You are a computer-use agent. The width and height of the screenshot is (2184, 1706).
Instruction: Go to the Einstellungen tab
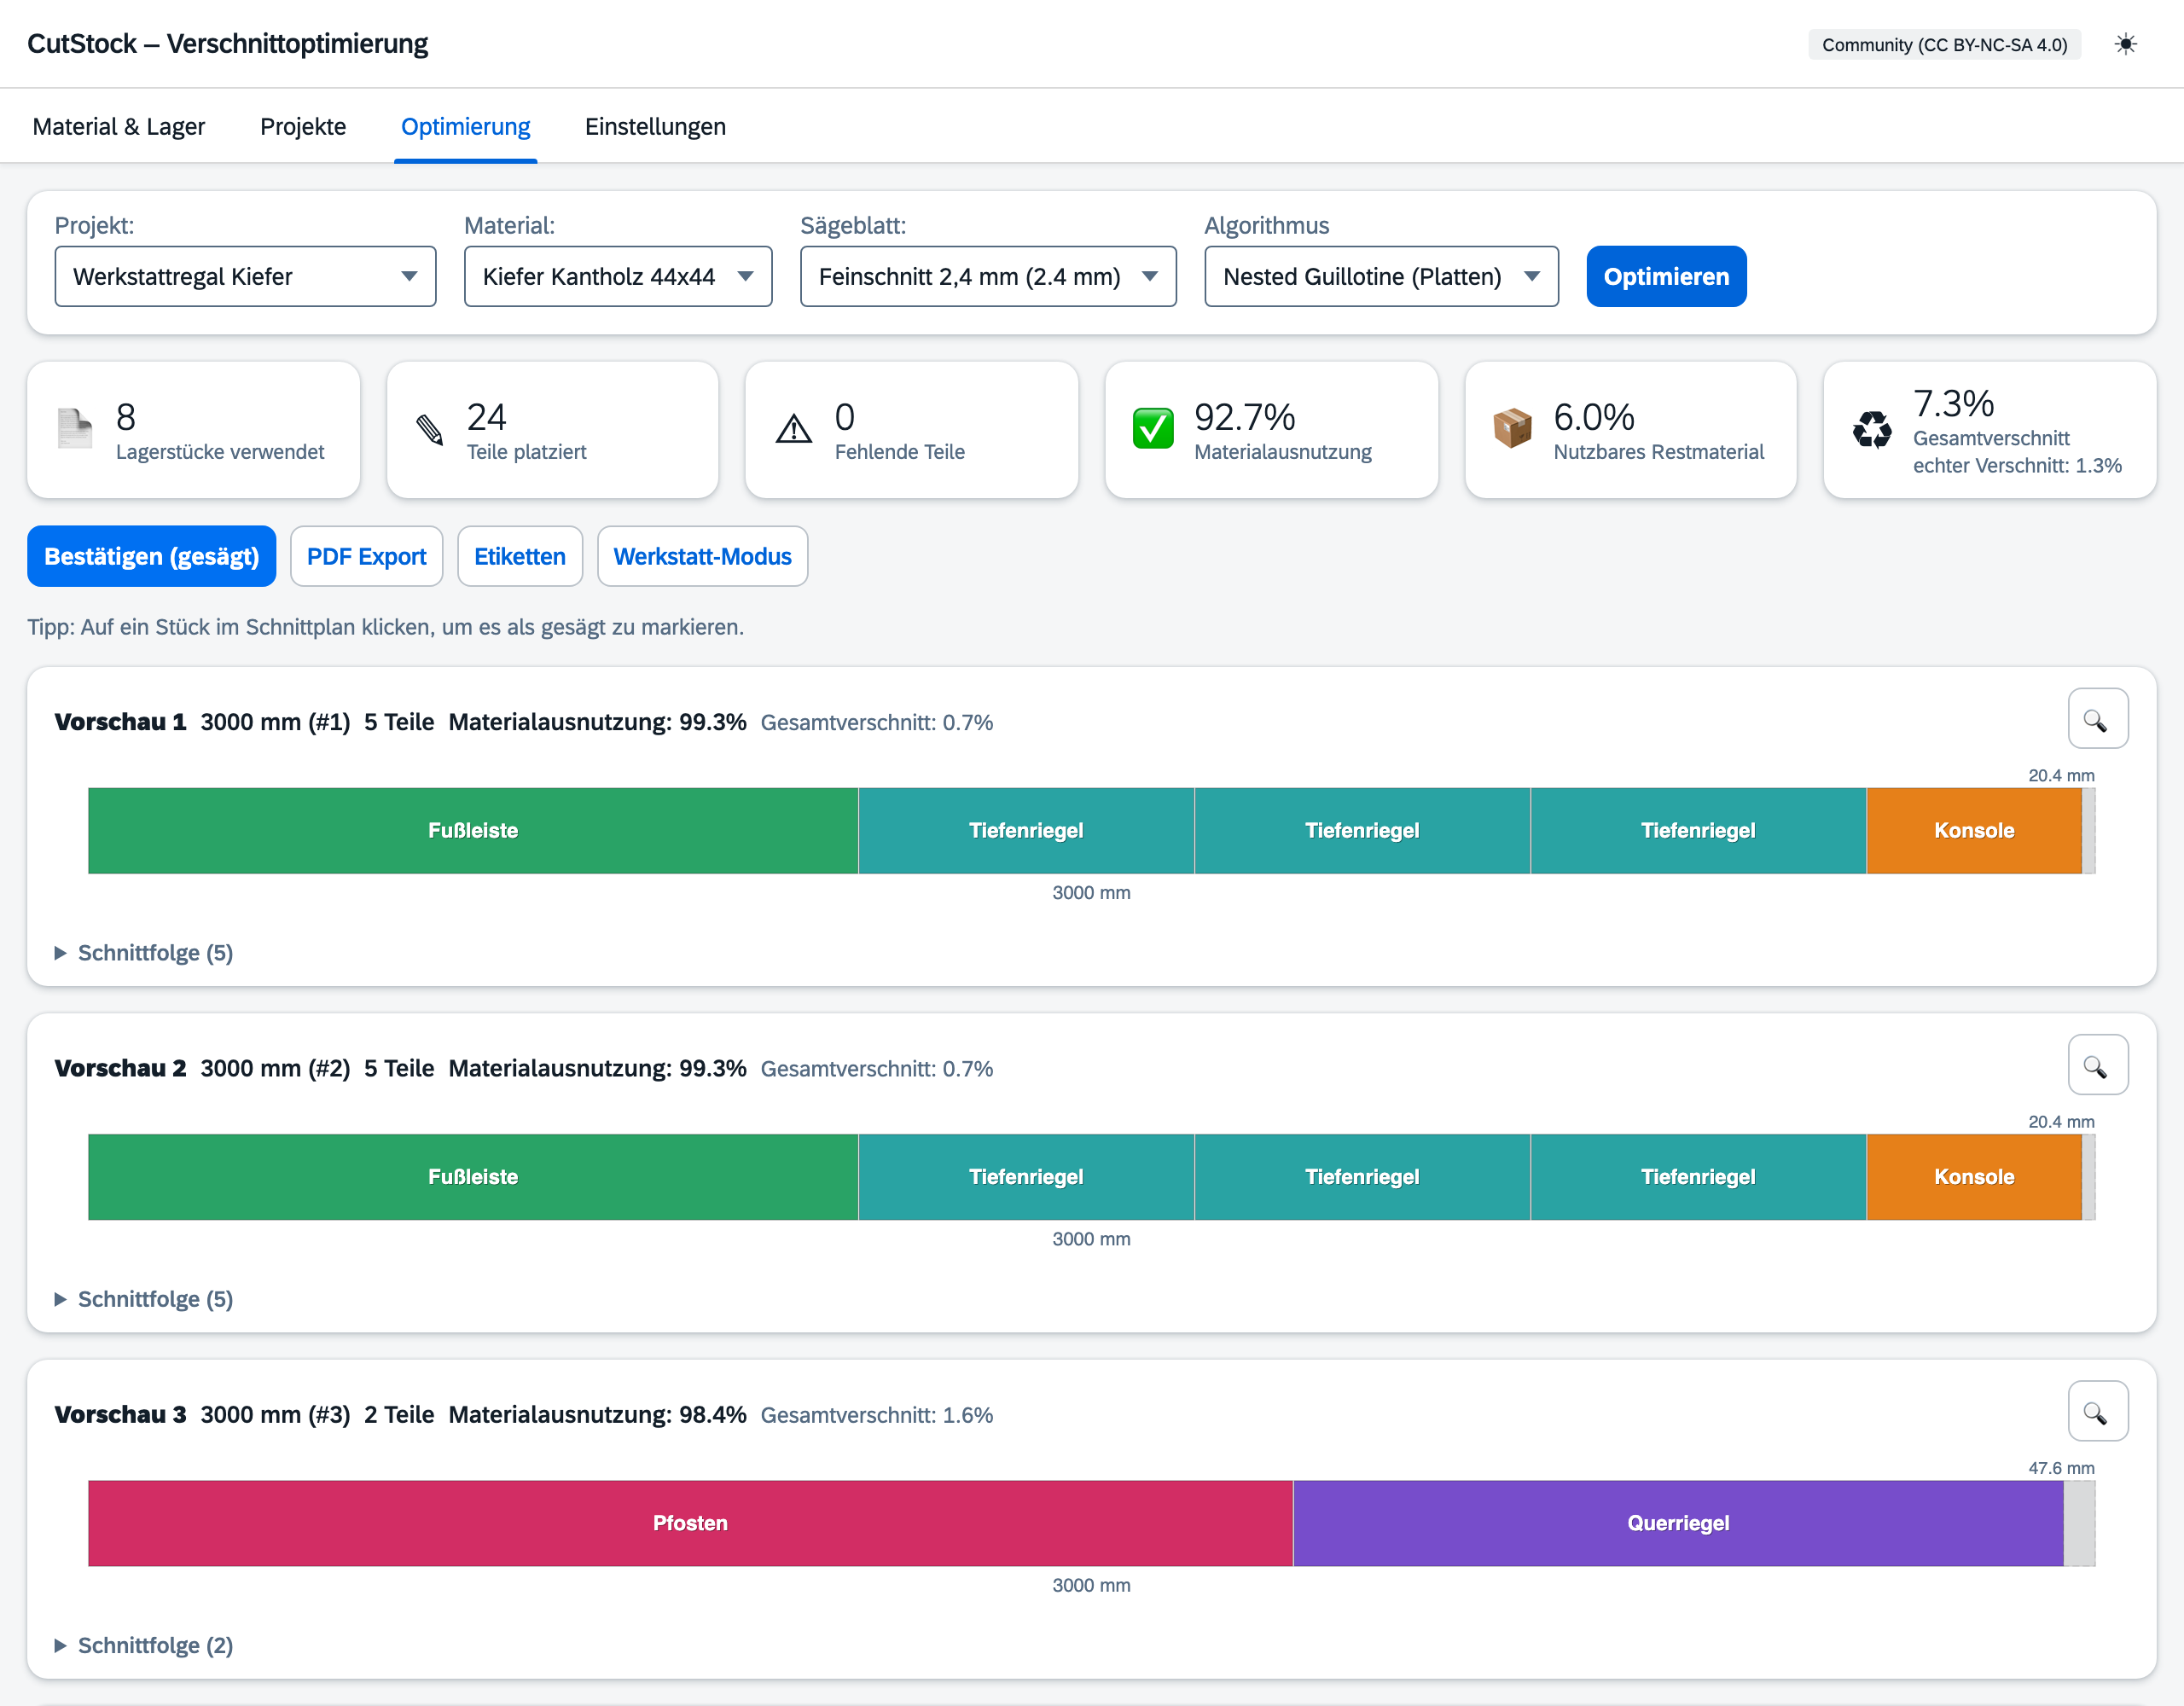point(655,127)
